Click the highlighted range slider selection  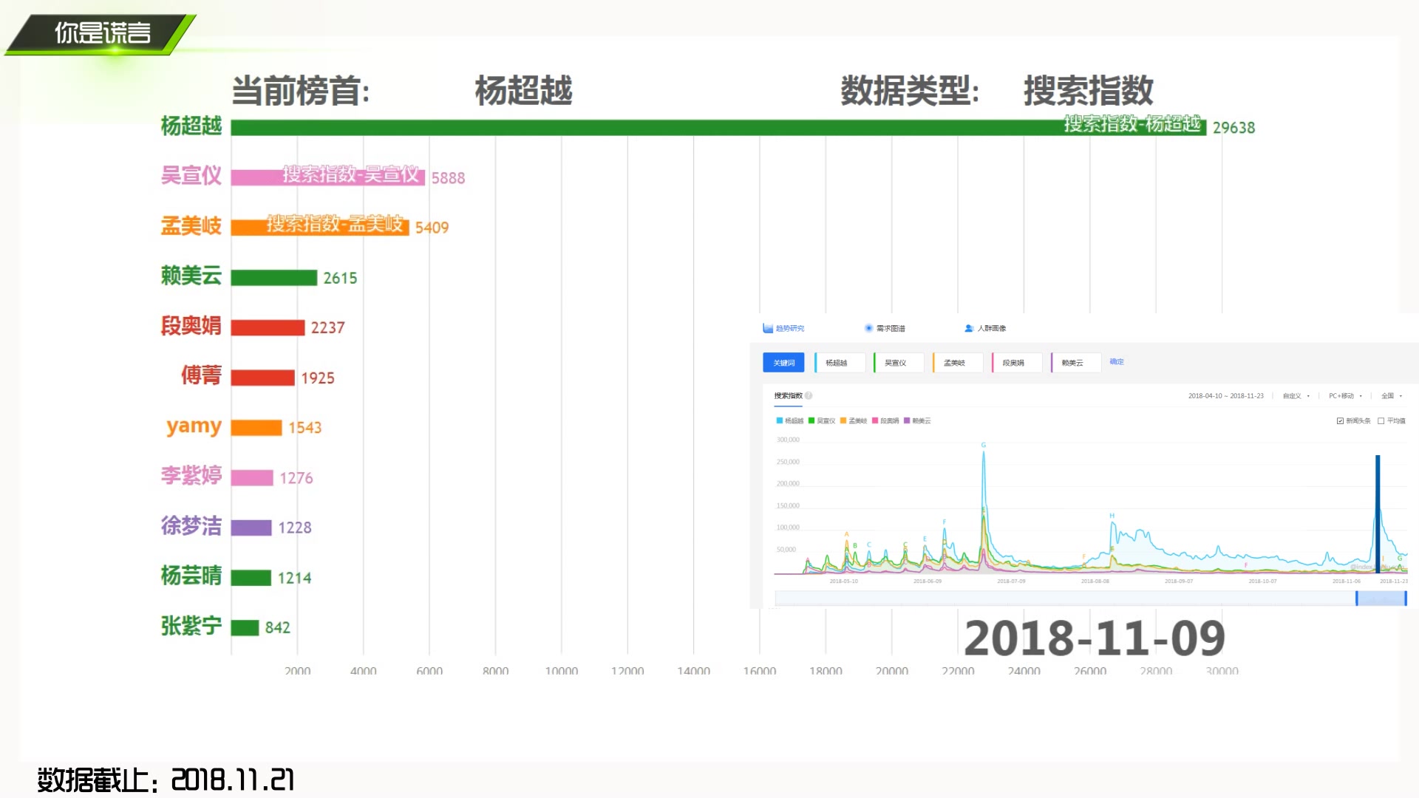click(x=1381, y=598)
